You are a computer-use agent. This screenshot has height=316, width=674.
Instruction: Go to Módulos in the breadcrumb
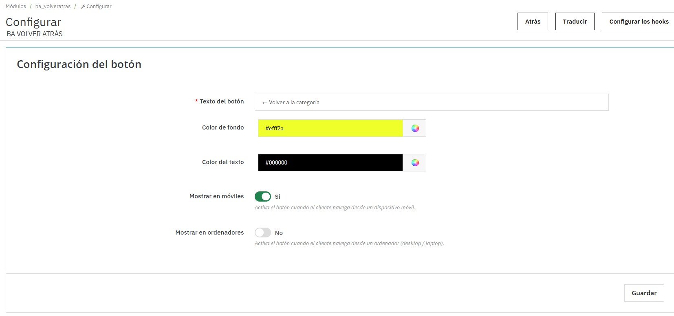16,7
